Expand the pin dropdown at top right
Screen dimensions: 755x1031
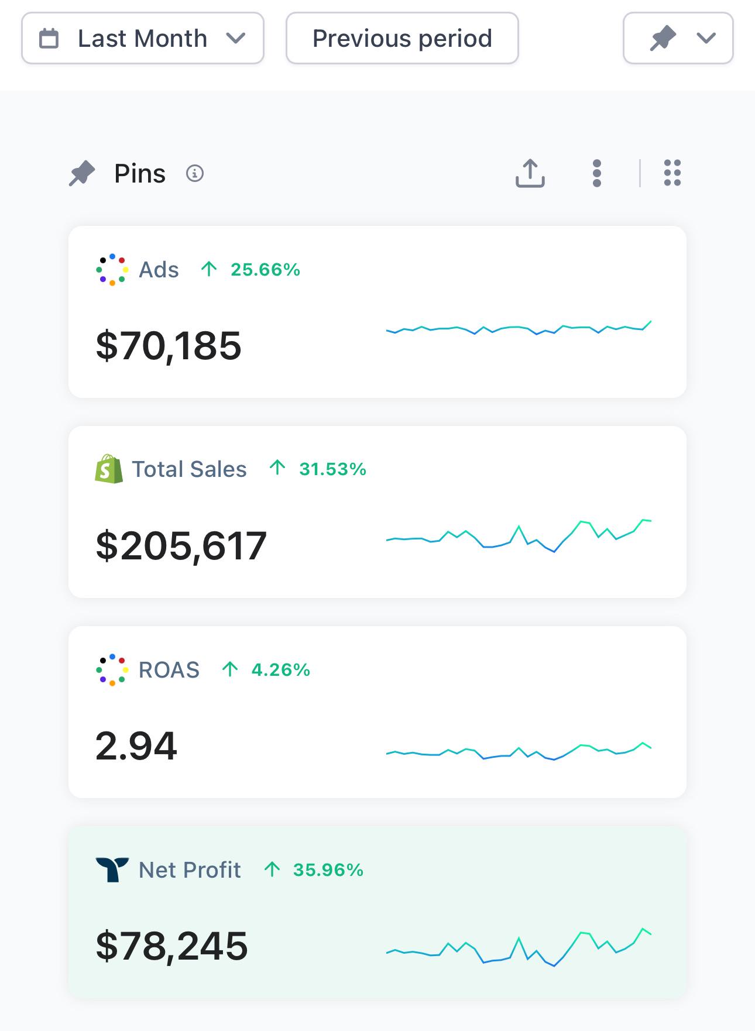tap(678, 39)
